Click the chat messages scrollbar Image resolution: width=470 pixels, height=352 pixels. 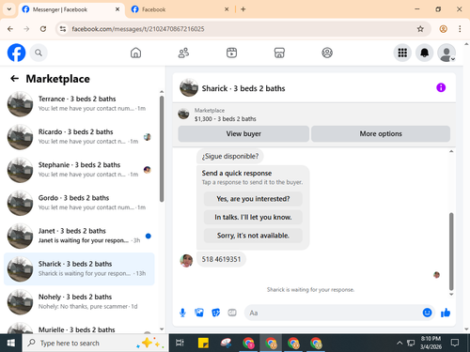[451, 252]
